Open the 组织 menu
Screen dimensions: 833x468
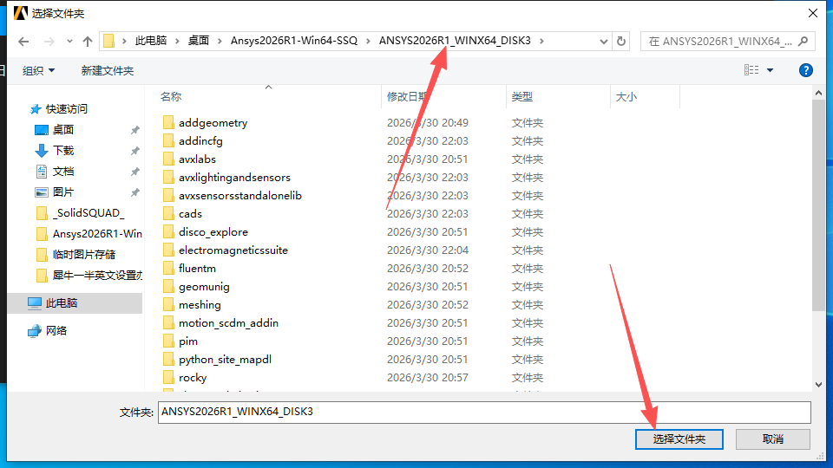[x=38, y=70]
